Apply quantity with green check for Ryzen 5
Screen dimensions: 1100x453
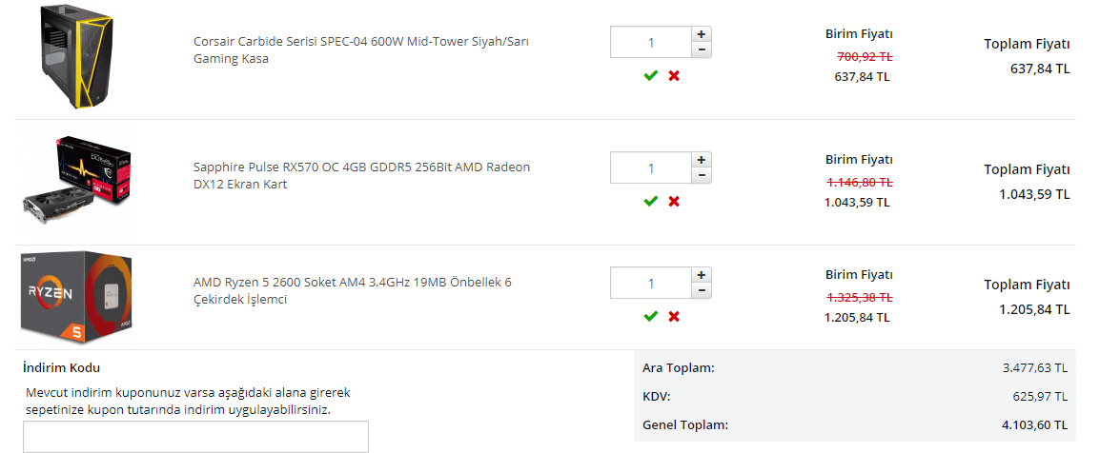coord(651,316)
